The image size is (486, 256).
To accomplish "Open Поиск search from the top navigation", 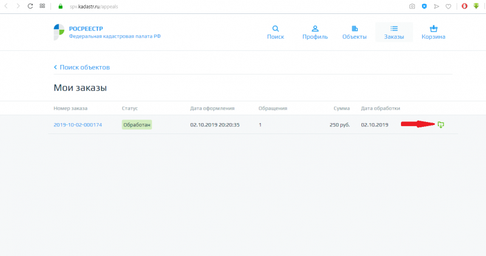I will pos(275,32).
